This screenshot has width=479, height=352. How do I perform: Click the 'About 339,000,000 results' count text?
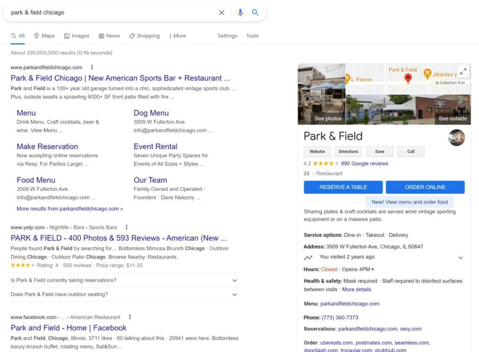61,53
